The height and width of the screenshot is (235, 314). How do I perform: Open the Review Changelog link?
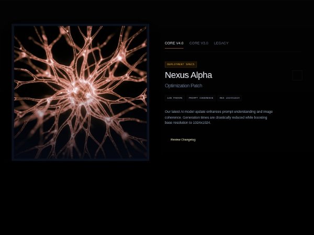tap(183, 139)
